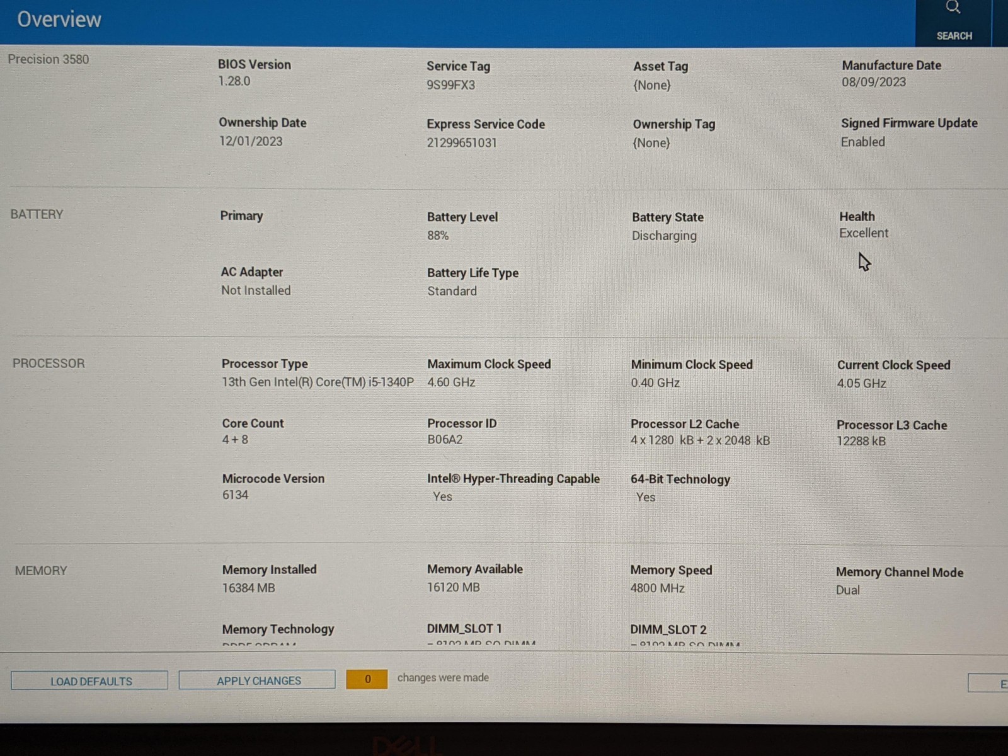
Task: Click the Processor ID B06A2 value
Action: coord(445,440)
